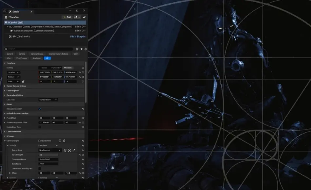The height and width of the screenshot is (190, 311).
Task: Set Mobility to Static
Action: coord(44,68)
